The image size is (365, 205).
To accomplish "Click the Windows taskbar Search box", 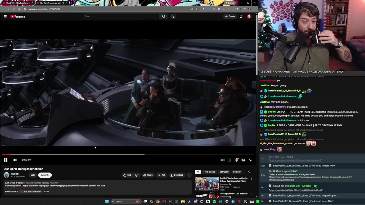I will tap(126, 202).
